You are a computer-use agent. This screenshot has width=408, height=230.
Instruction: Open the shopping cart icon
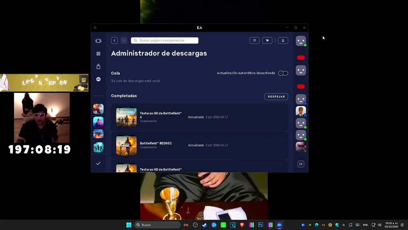tap(267, 41)
